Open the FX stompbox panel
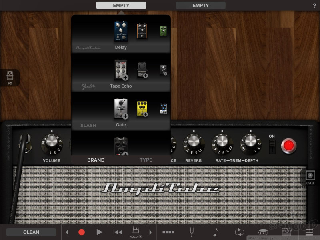This screenshot has width=320, height=240. [x=10, y=78]
